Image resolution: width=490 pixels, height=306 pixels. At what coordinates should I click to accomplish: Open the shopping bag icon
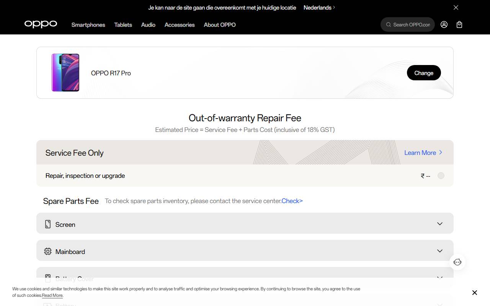pos(459,24)
